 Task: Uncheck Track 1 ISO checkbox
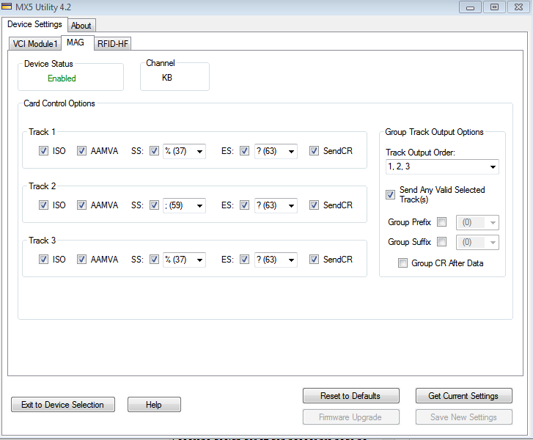tap(43, 150)
